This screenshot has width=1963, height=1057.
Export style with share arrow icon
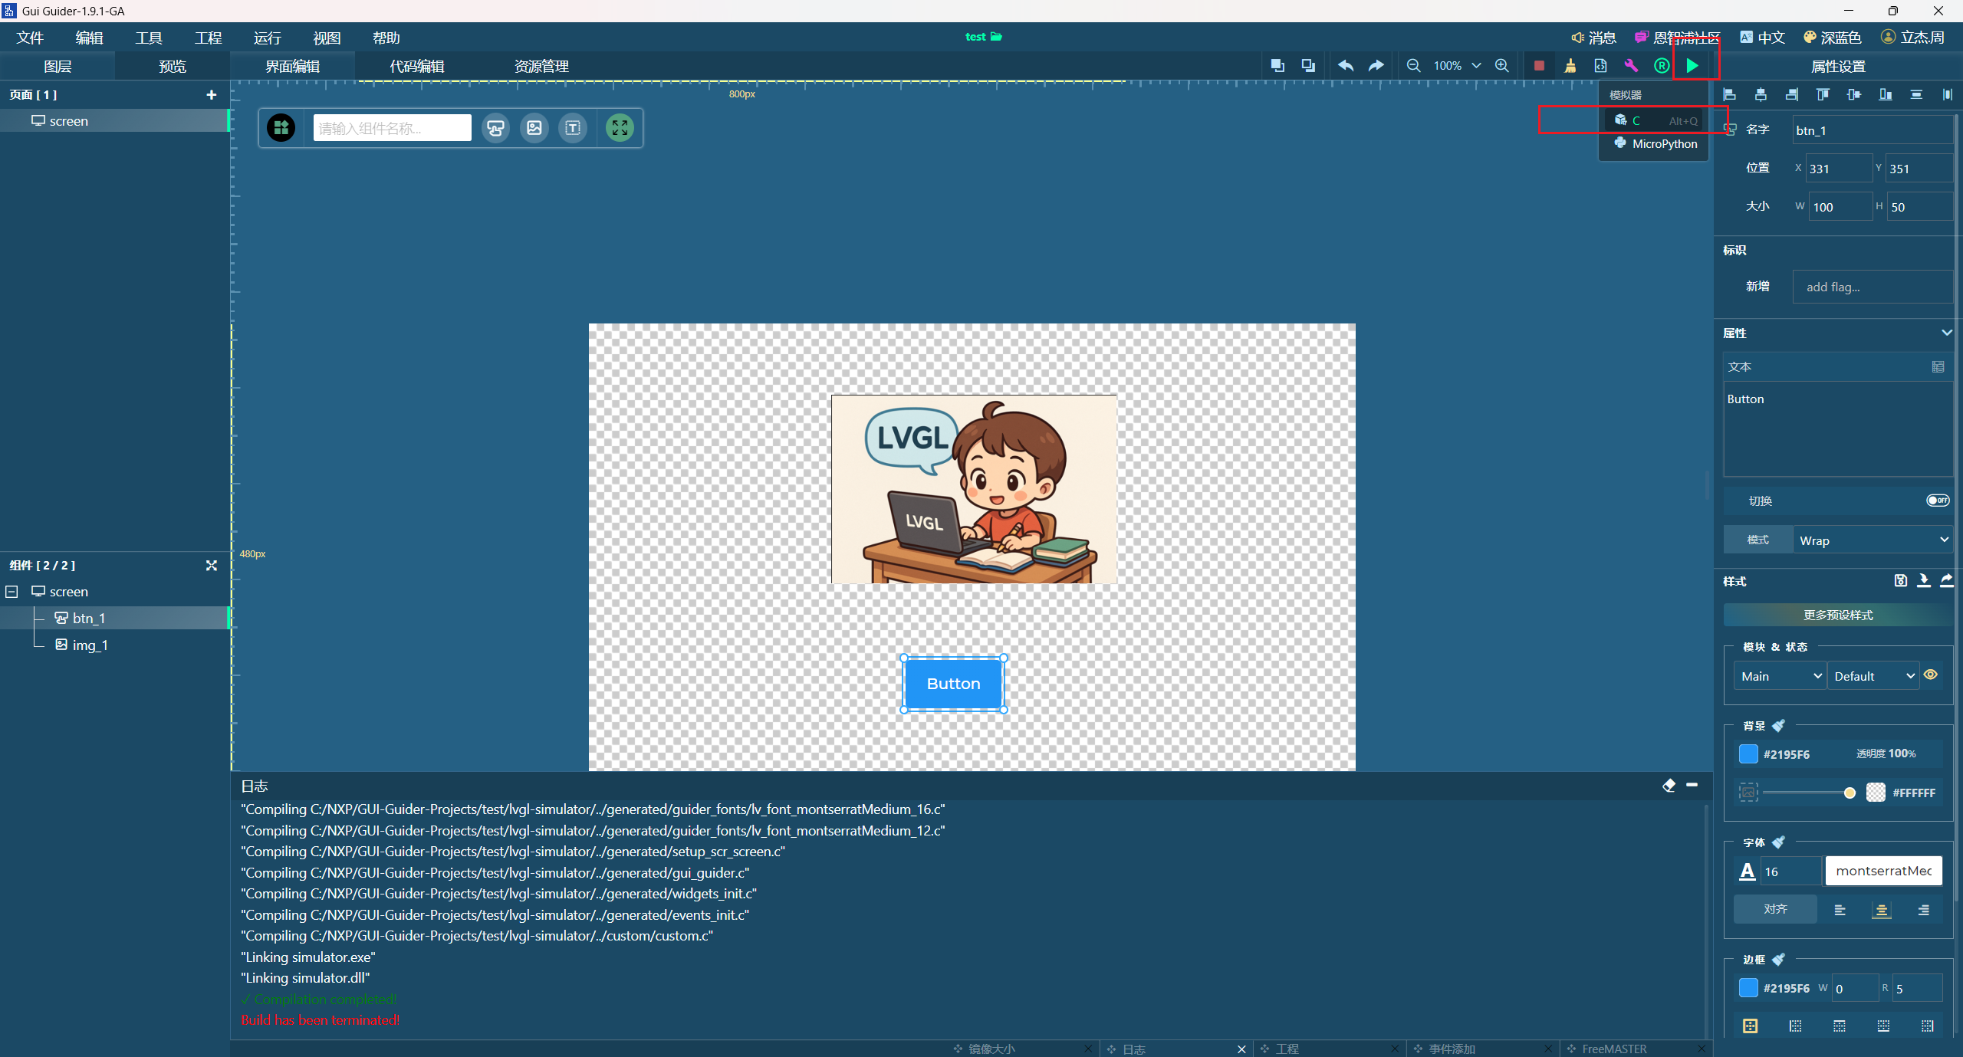coord(1947,580)
